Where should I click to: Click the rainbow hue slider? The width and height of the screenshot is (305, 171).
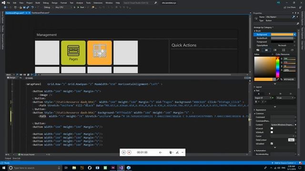(278, 67)
